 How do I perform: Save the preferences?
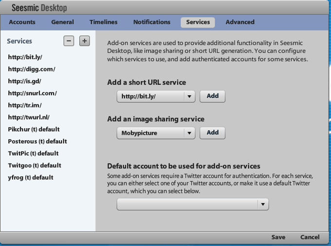[278, 237]
